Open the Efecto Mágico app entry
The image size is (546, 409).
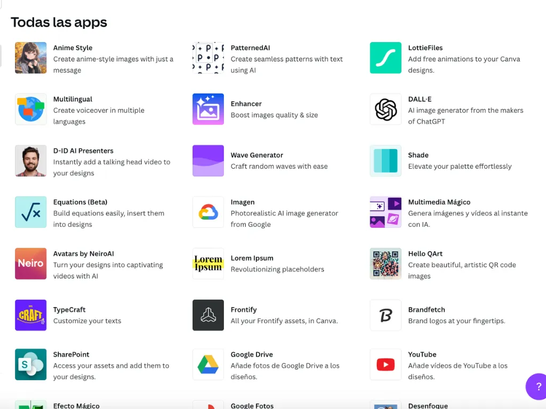76,405
